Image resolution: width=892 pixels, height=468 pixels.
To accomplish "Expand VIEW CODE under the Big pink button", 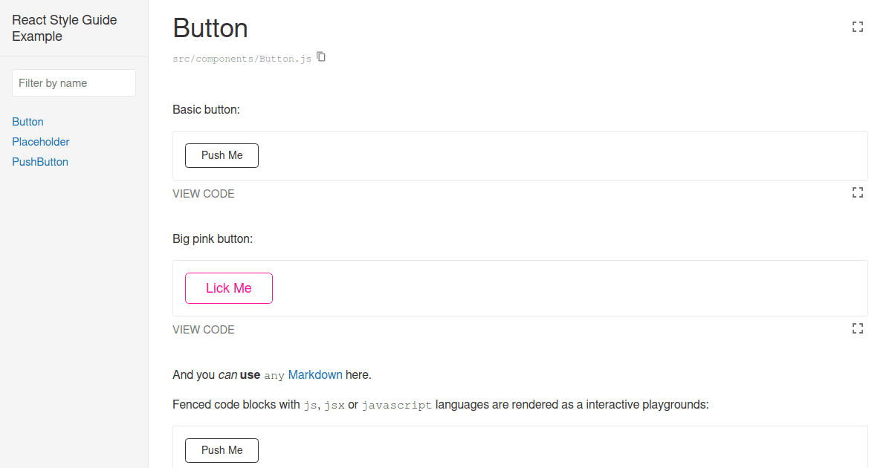I will [203, 329].
